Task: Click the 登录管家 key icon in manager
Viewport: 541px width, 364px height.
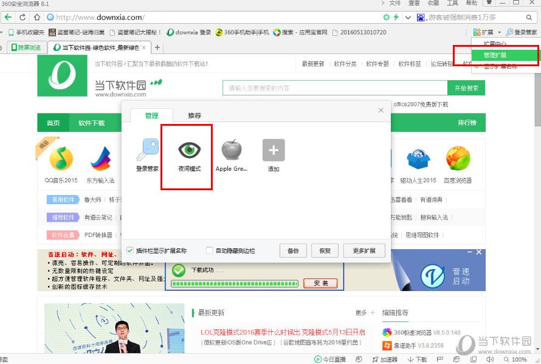Action: click(x=146, y=150)
